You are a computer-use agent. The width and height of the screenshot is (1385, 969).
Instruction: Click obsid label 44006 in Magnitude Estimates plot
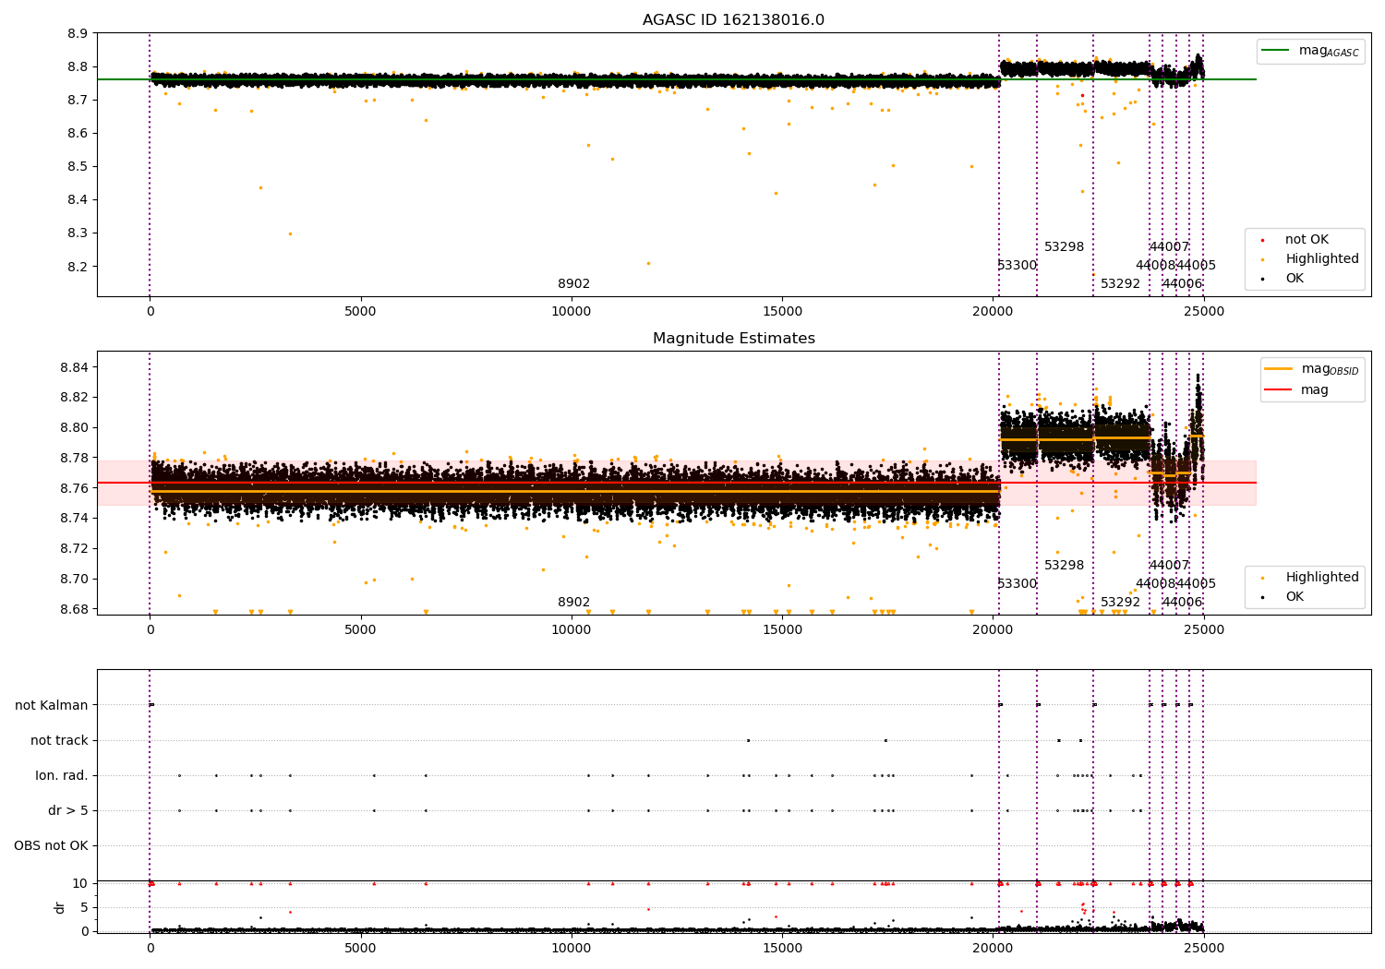pos(1182,603)
